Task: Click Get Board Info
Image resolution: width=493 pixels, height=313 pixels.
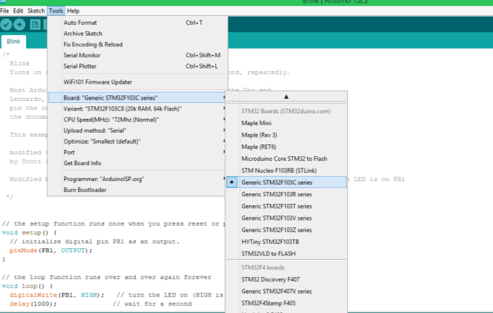Action: pyautogui.click(x=137, y=163)
